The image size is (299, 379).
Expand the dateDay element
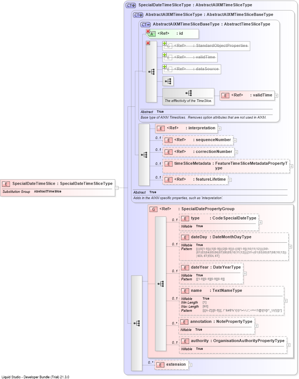click(290, 247)
